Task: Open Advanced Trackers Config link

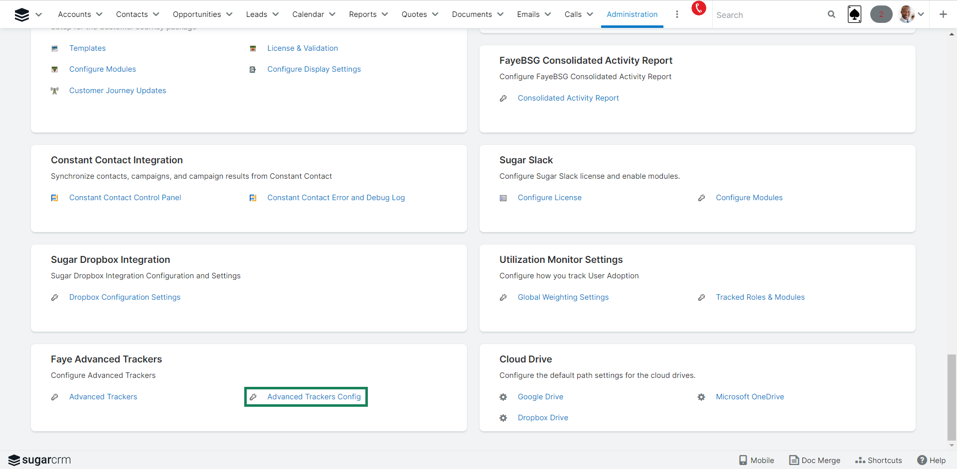Action: 314,397
